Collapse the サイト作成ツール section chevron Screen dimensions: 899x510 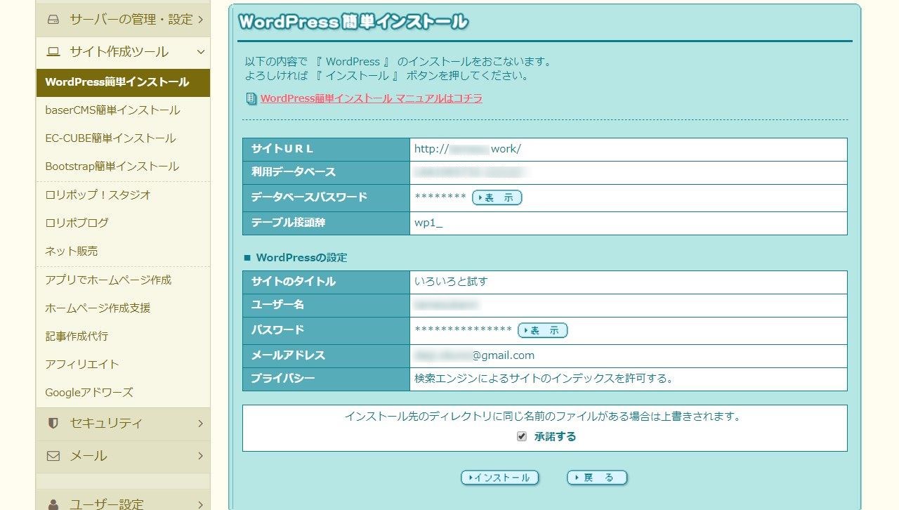coord(200,52)
